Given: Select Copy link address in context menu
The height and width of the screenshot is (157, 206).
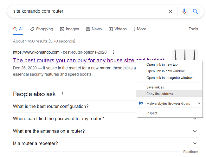Looking at the screenshot, I should [x=169, y=94].
